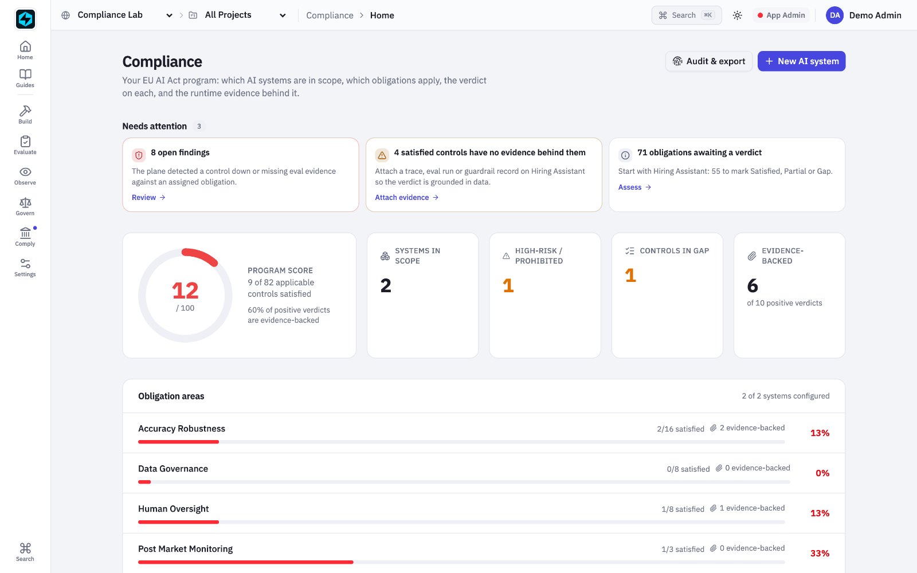Click the "2/16 satisfied" text
This screenshot has width=917, height=573.
point(681,429)
